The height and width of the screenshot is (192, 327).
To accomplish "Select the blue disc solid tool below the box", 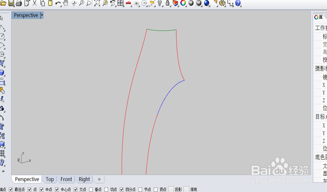I will [2, 82].
